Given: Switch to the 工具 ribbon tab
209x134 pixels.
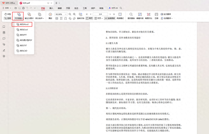Looking at the screenshot, I should point(85,8).
